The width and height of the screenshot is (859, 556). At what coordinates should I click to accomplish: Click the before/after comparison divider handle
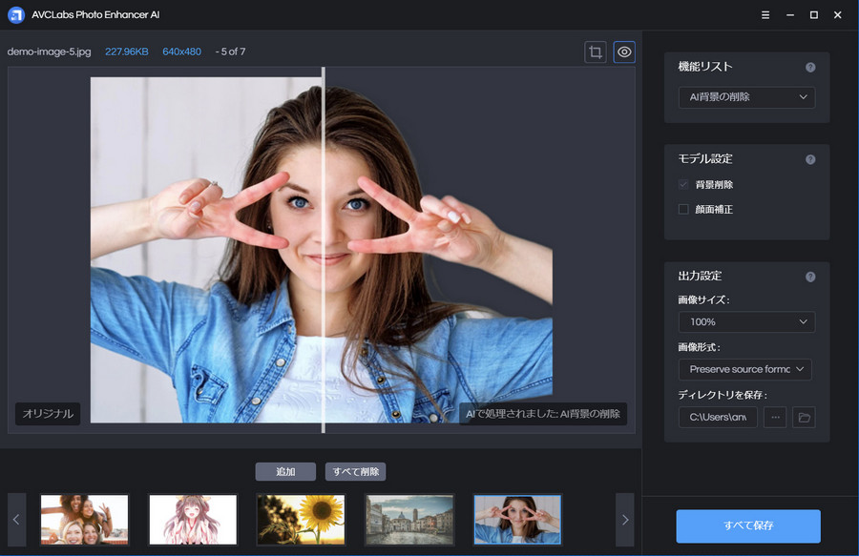(x=324, y=250)
